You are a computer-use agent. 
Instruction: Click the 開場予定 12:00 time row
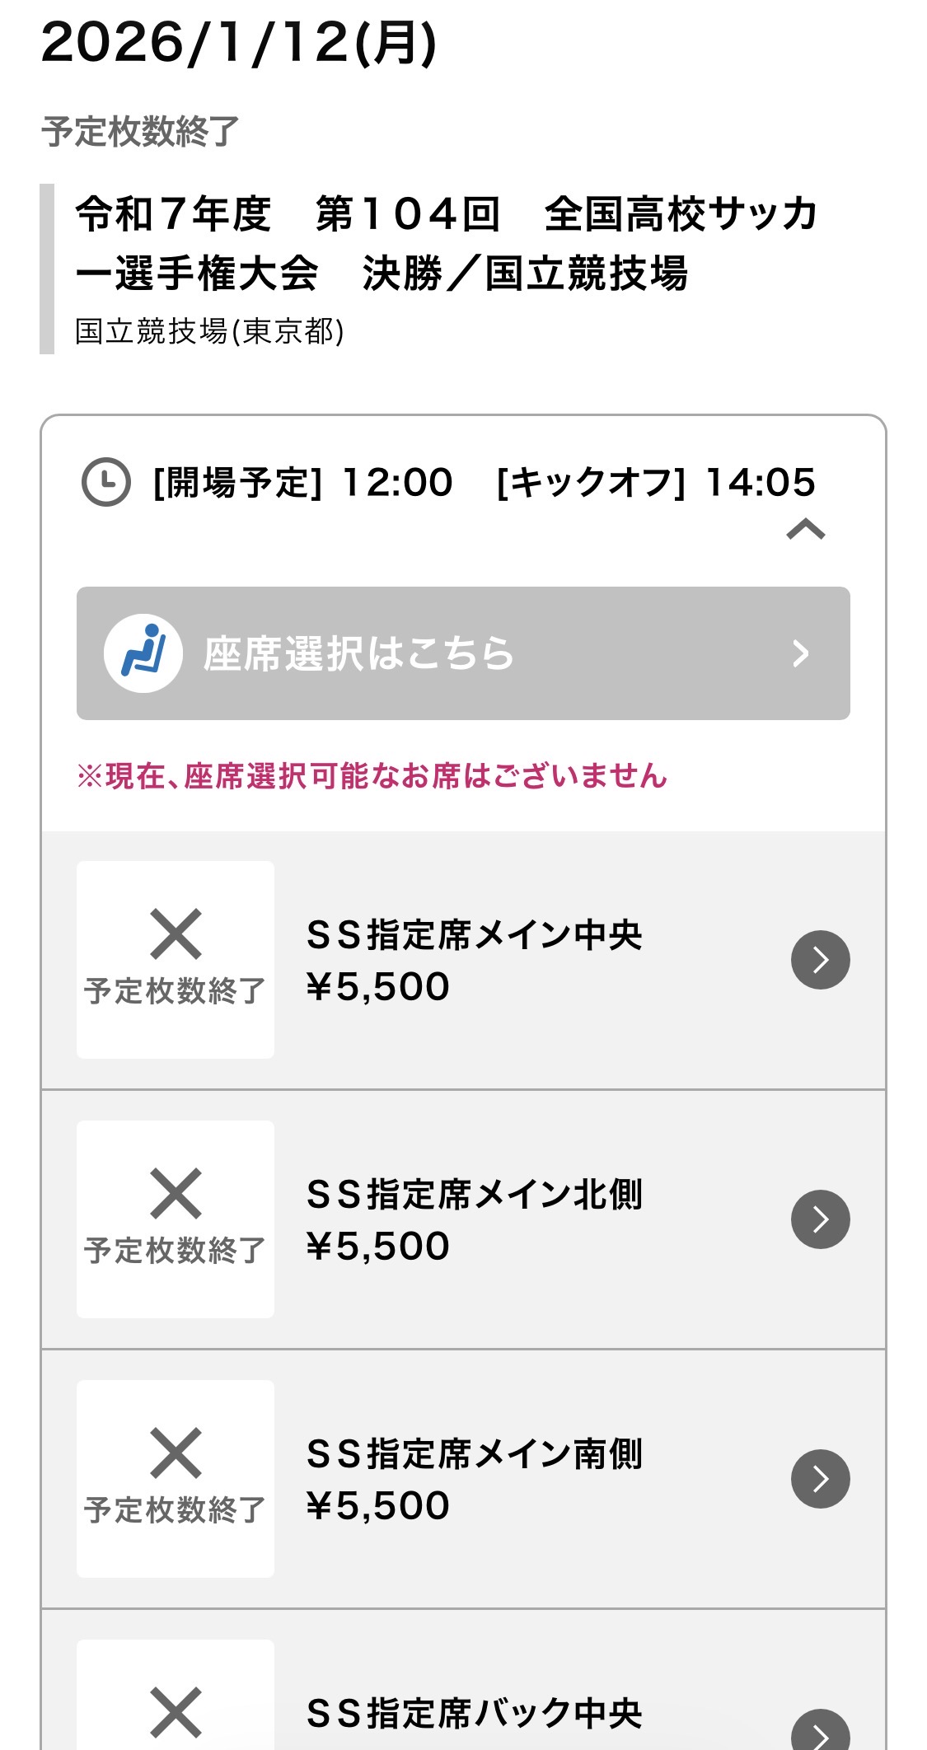click(303, 483)
